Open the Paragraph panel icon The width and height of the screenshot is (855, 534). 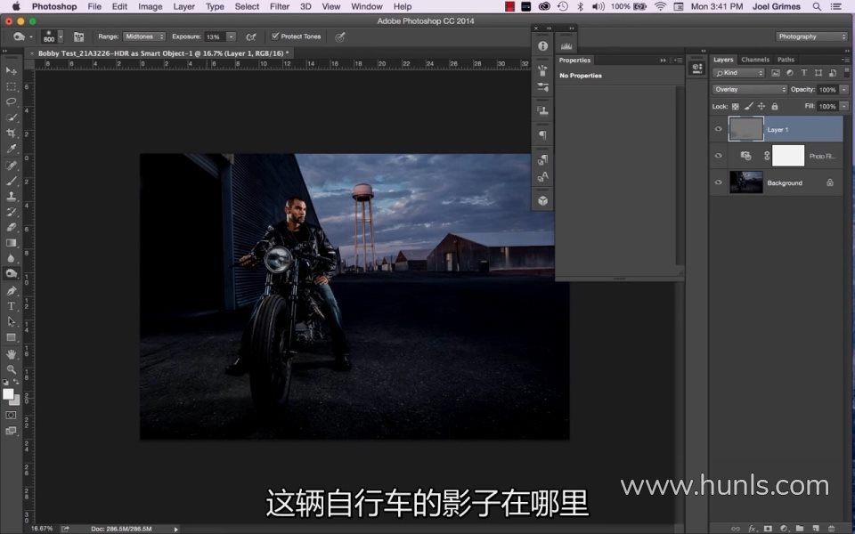coord(542,134)
